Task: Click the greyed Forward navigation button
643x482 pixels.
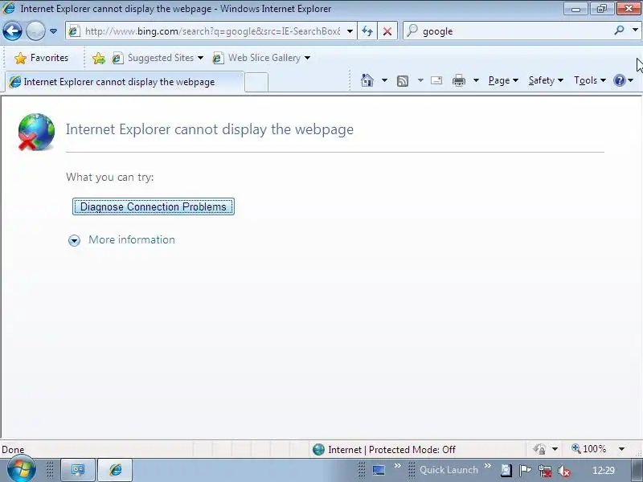Action: [x=35, y=31]
